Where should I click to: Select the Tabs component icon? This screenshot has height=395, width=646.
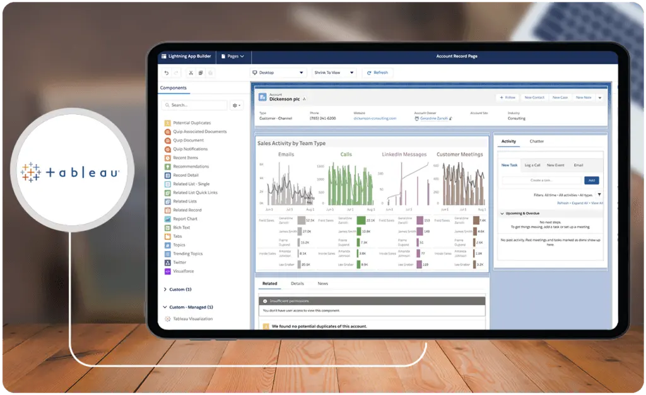pyautogui.click(x=168, y=237)
